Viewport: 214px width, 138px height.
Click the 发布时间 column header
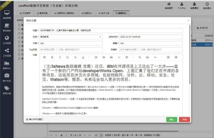[209, 36]
